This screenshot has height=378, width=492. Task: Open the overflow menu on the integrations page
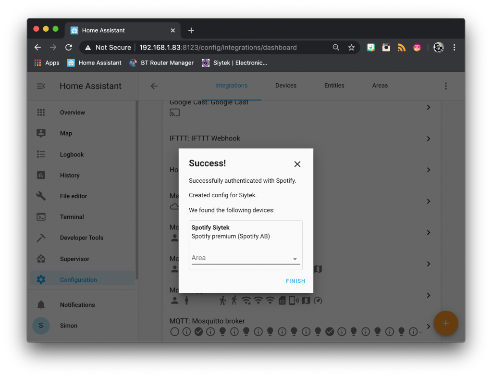coord(445,86)
